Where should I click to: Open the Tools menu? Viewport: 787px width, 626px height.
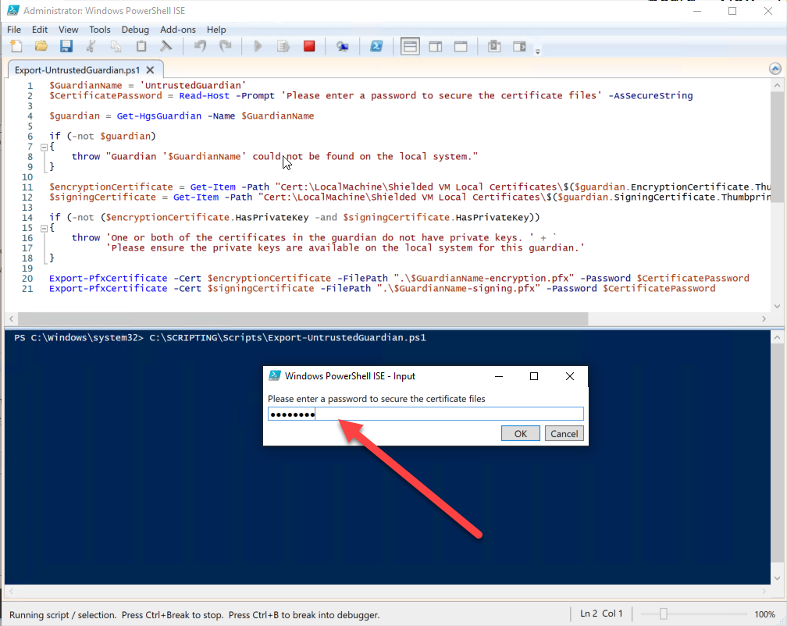click(x=100, y=30)
